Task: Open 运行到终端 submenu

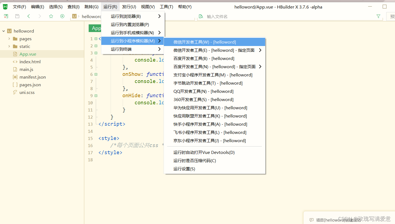Action: point(133,49)
